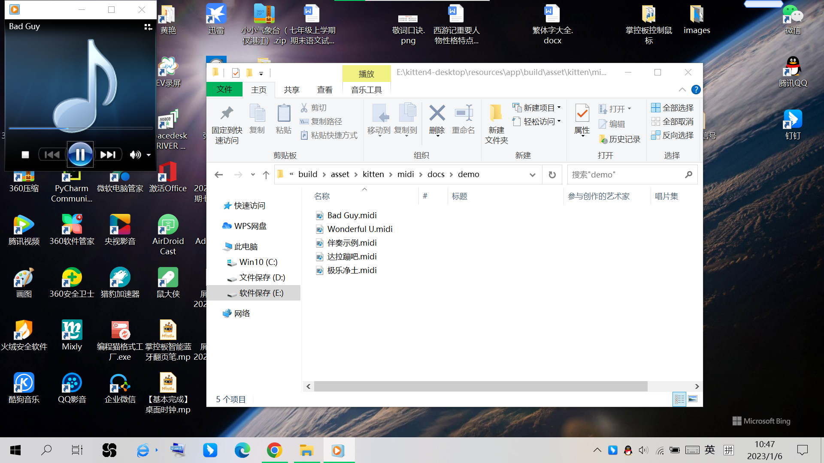Switch to the 音乐工具 tab
824x463 pixels.
[x=367, y=90]
